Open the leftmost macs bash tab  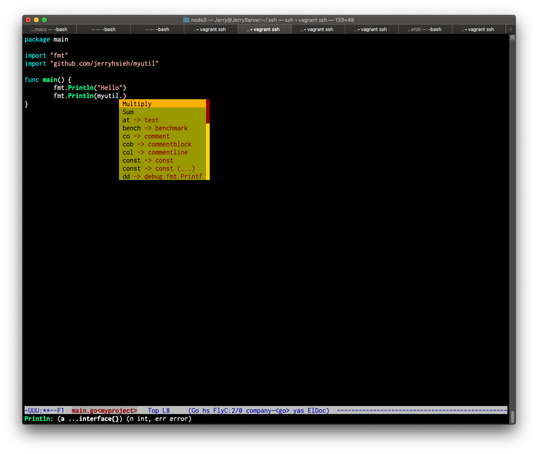(x=49, y=29)
